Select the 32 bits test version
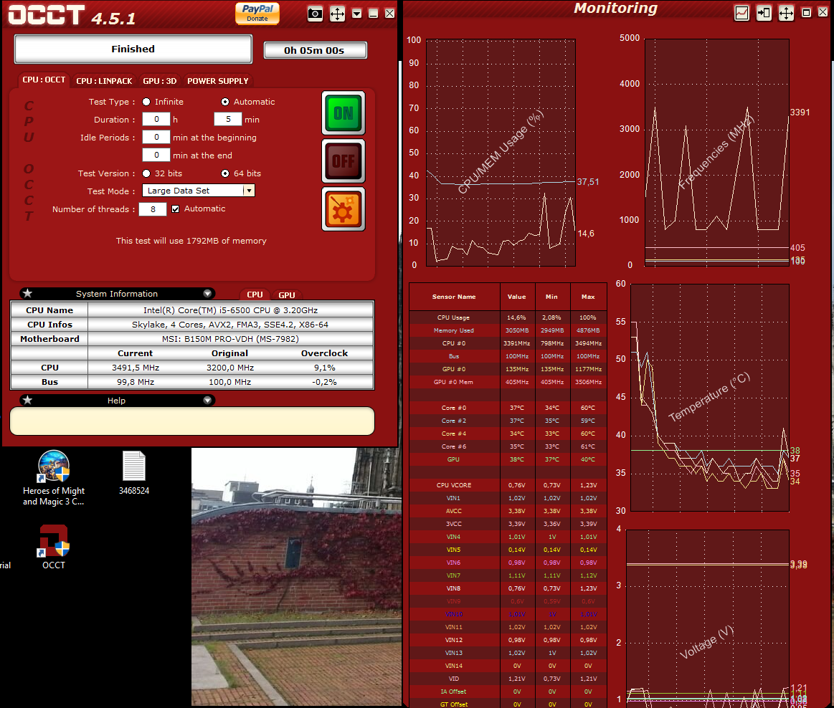Image resolution: width=834 pixels, height=708 pixels. pos(146,173)
